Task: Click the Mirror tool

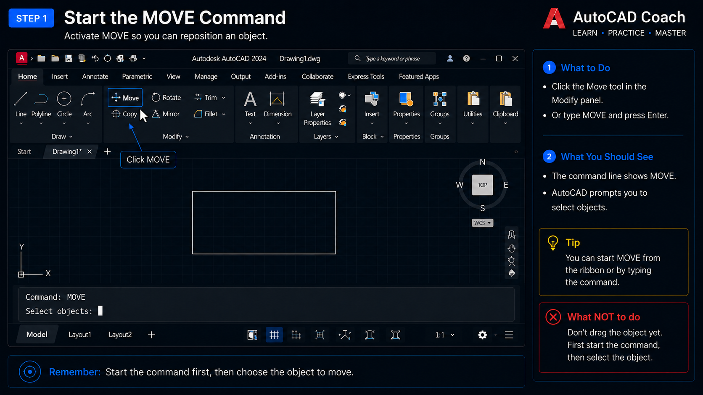Action: pos(166,114)
